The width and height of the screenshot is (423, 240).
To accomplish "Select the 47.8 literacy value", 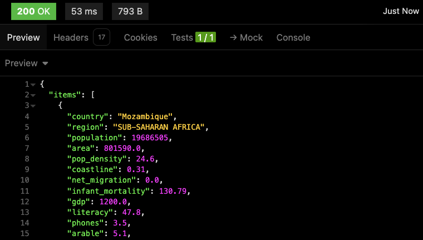I will [131, 212].
